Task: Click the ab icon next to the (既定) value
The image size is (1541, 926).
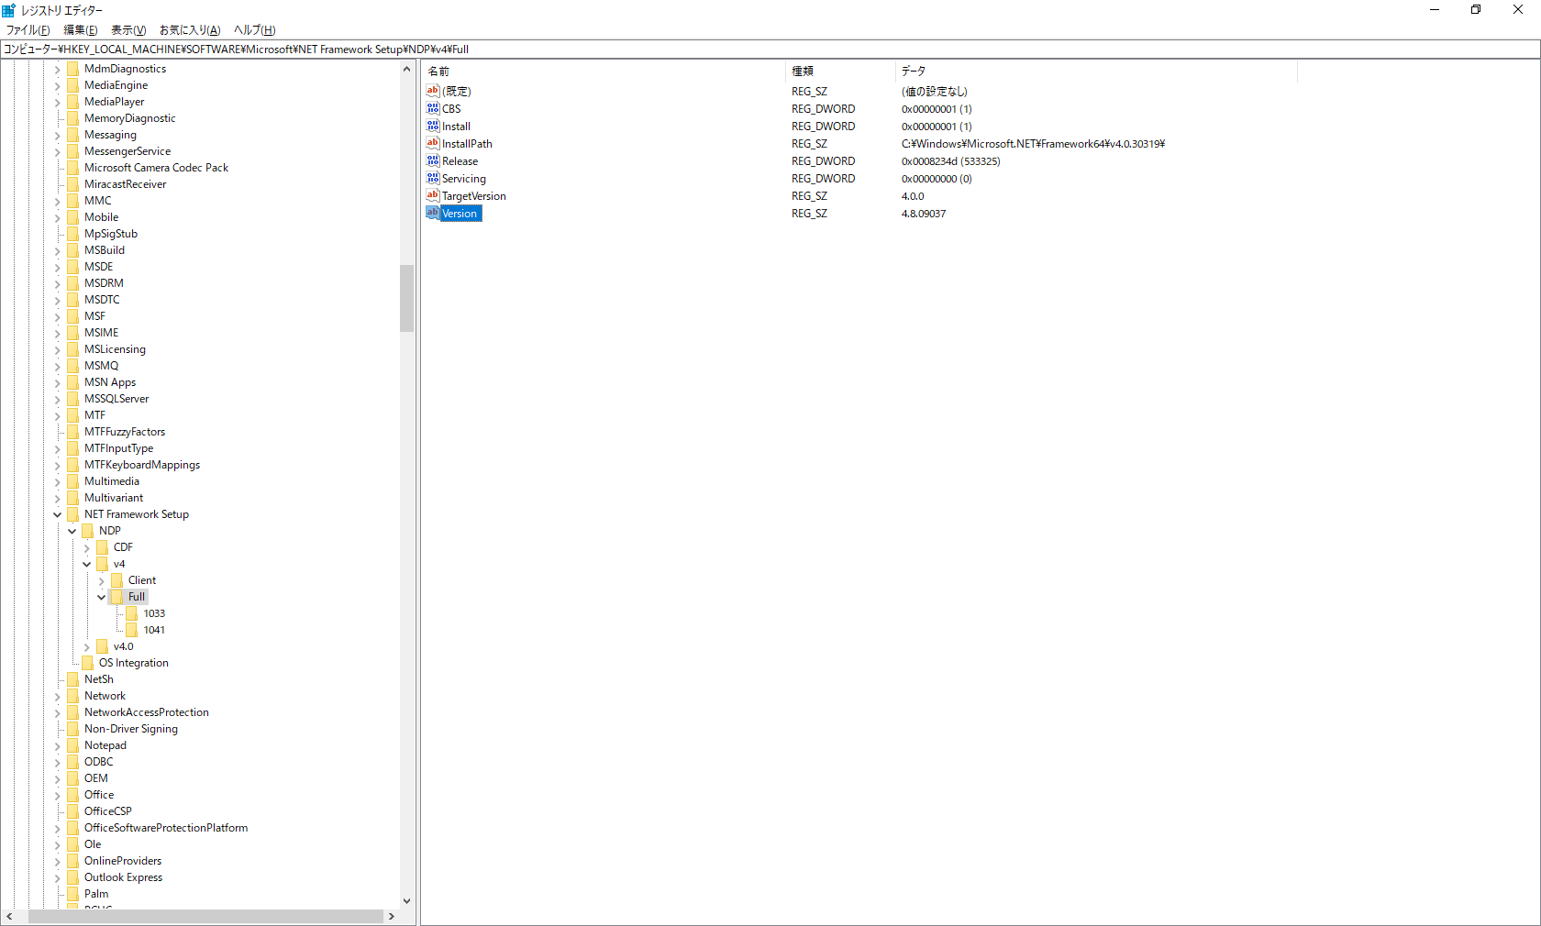Action: [433, 91]
